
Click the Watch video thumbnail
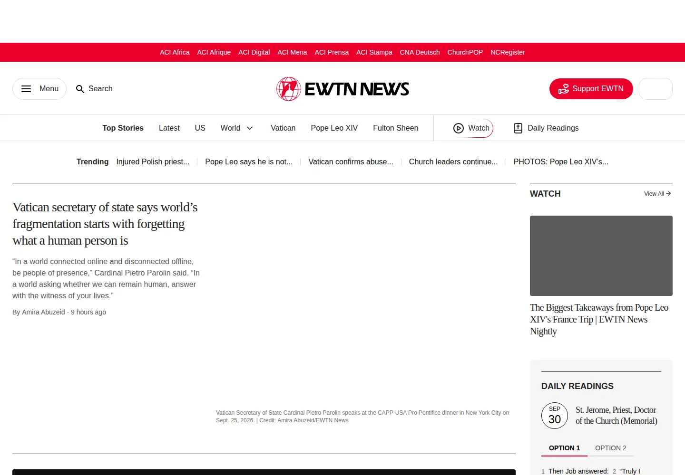[x=601, y=256]
